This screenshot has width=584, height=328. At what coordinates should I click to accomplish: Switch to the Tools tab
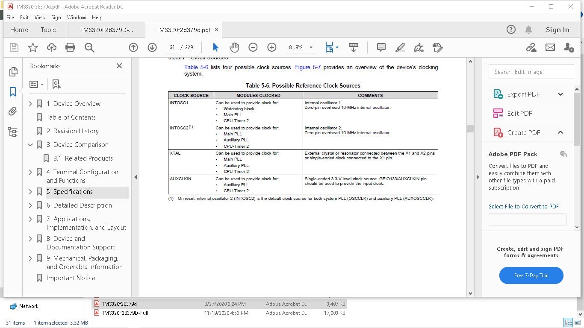[48, 30]
